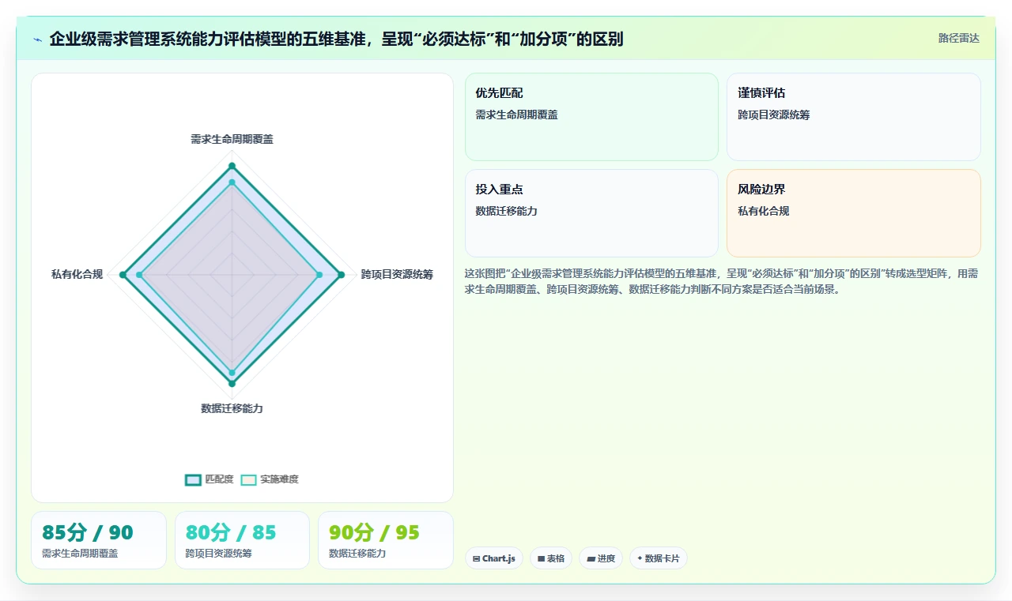Click 跨项目资源统筹 caption under 80分 score
This screenshot has width=1012, height=601.
click(218, 554)
